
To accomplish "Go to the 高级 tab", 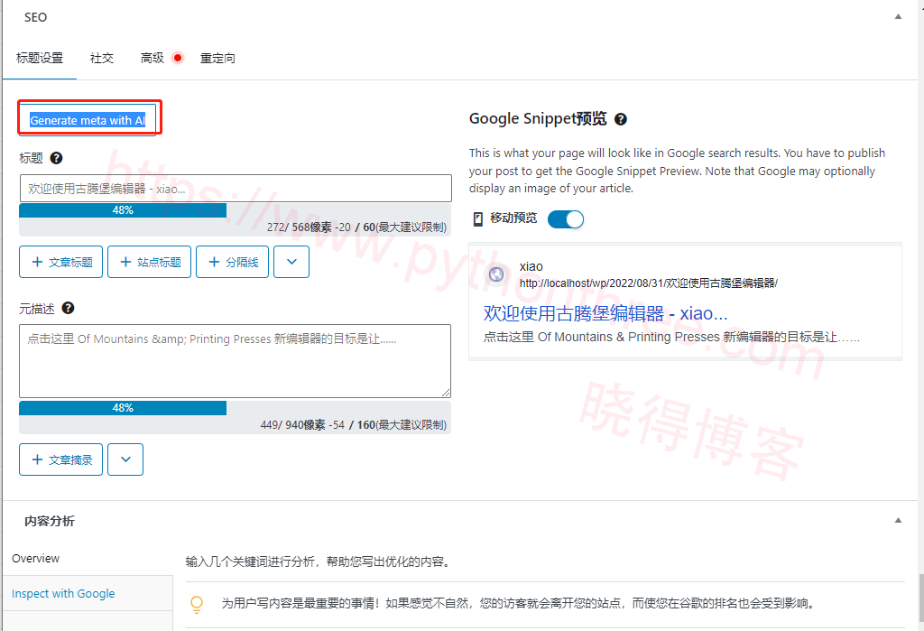I will tap(152, 58).
